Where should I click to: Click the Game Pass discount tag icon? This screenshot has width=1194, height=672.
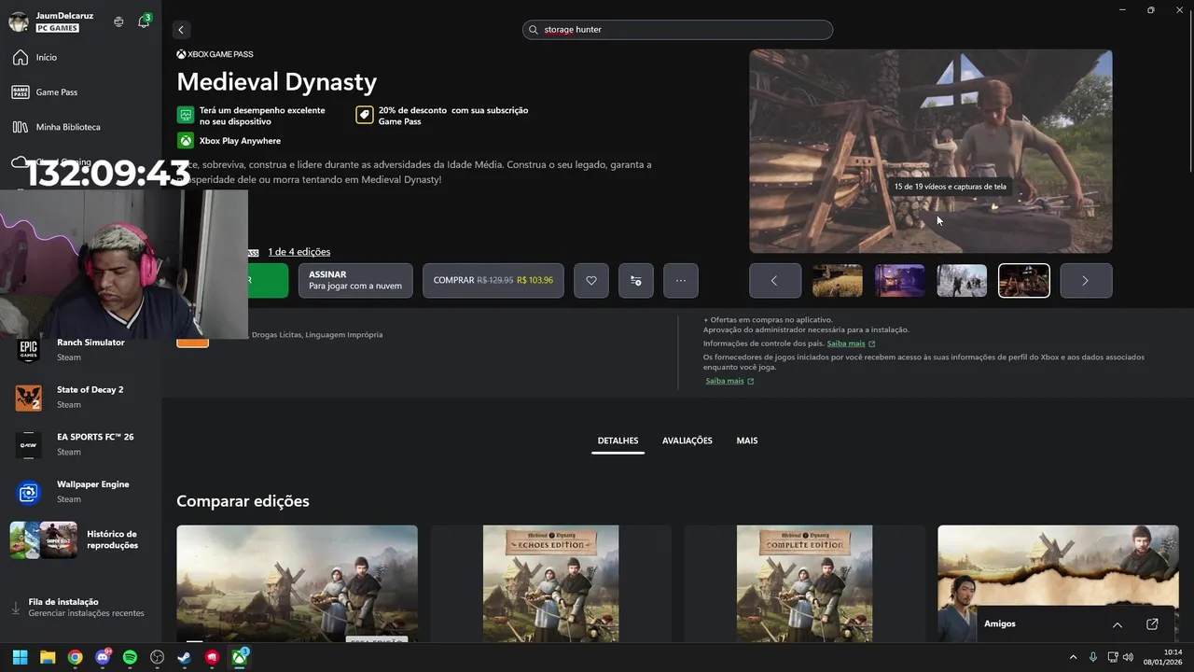click(365, 115)
